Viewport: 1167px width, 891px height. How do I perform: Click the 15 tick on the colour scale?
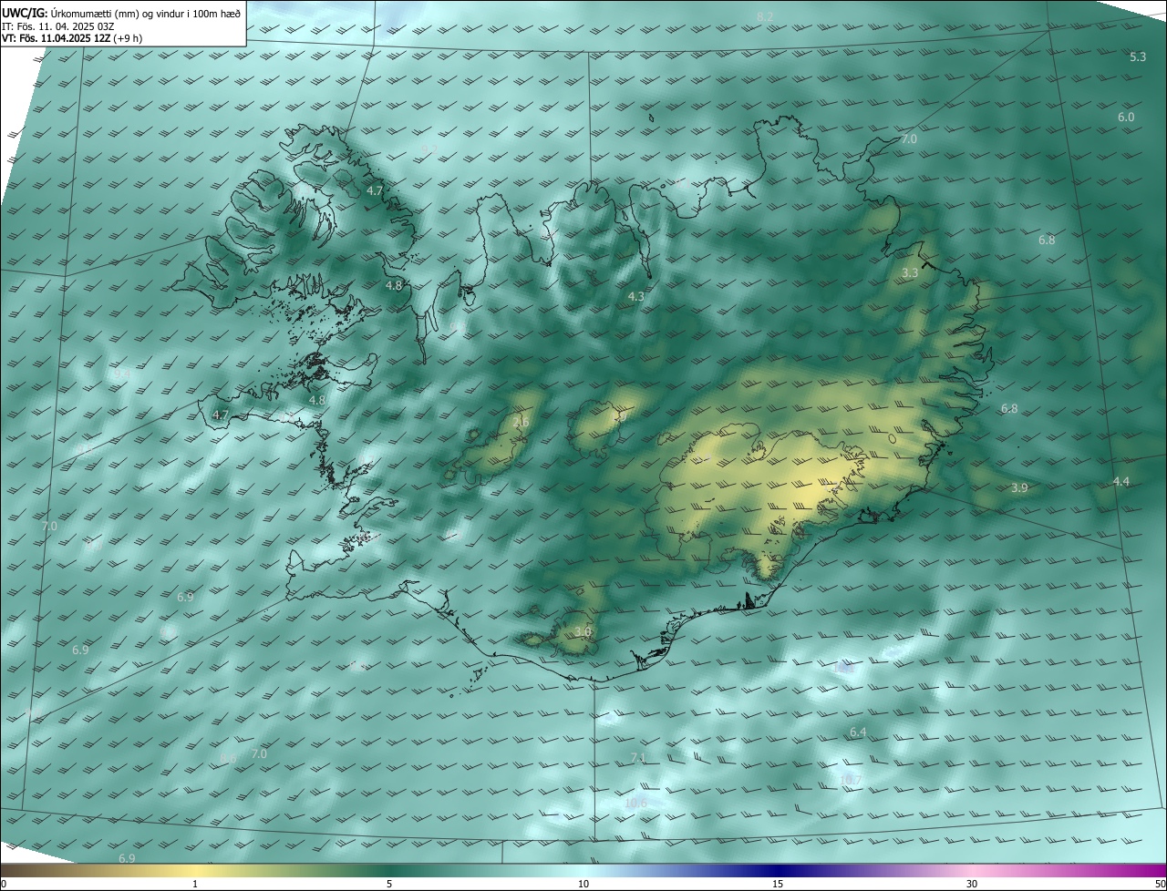click(x=778, y=885)
